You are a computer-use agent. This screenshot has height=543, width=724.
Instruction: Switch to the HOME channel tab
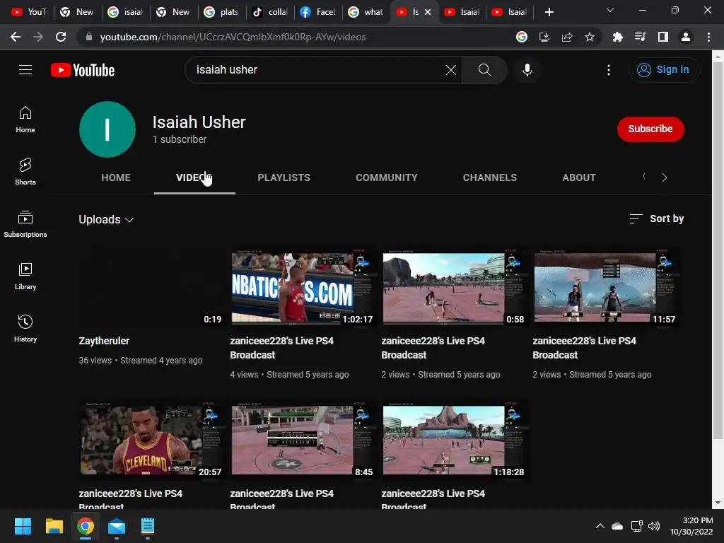116,177
